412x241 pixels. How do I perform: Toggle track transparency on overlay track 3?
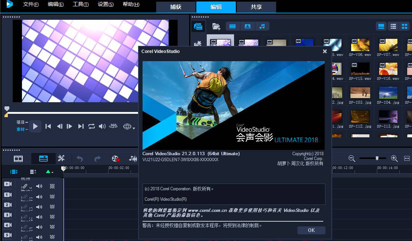click(x=52, y=217)
